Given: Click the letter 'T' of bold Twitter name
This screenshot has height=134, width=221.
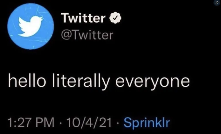Looking at the screenshot, I should [x=64, y=19].
